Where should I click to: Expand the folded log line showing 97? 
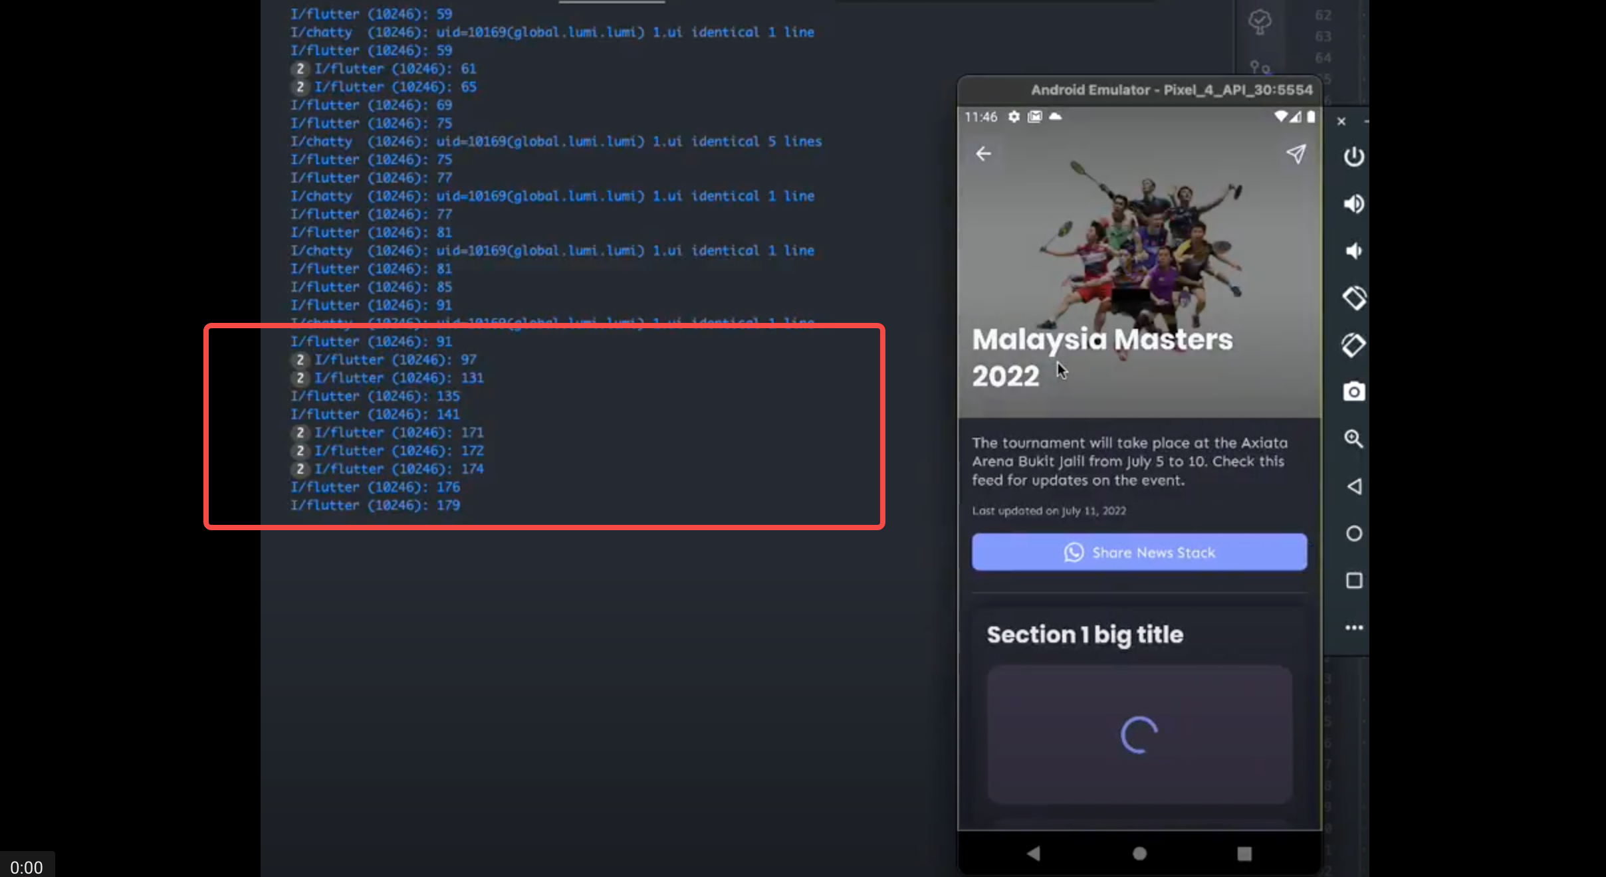click(300, 360)
